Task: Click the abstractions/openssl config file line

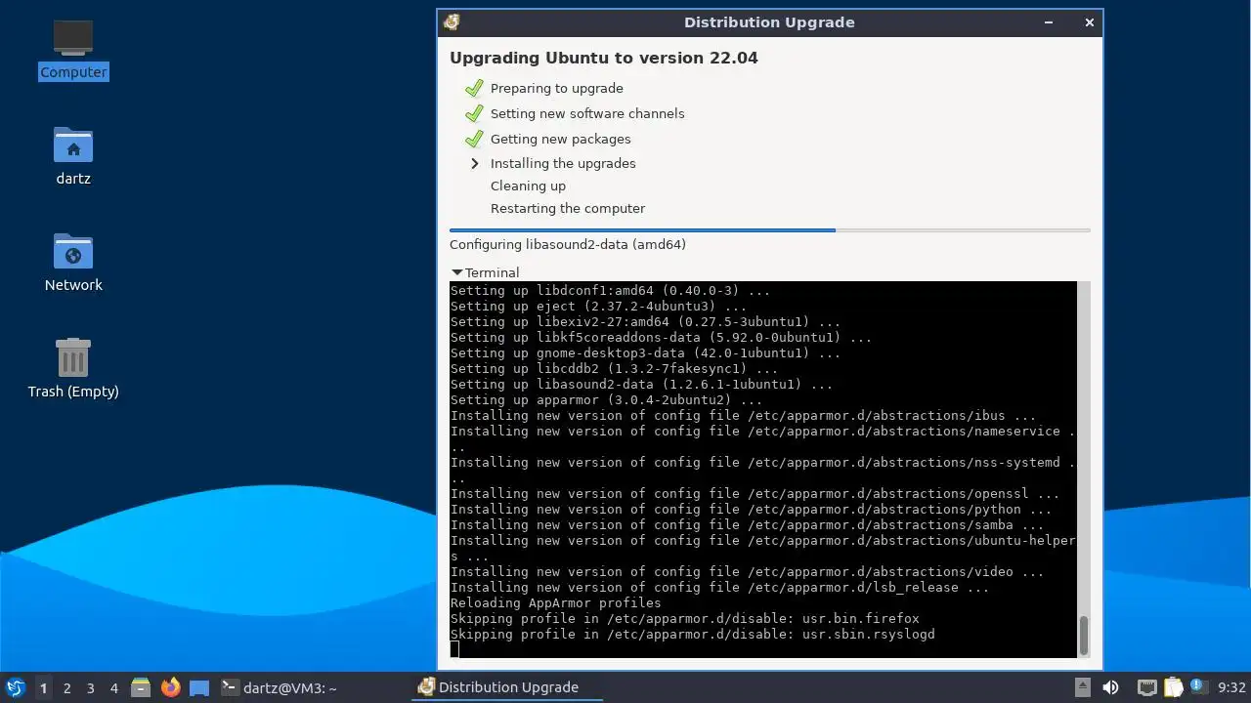Action: pos(755,493)
